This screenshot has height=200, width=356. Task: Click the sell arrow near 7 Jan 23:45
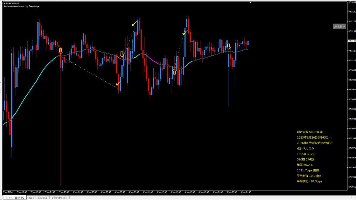click(x=61, y=51)
